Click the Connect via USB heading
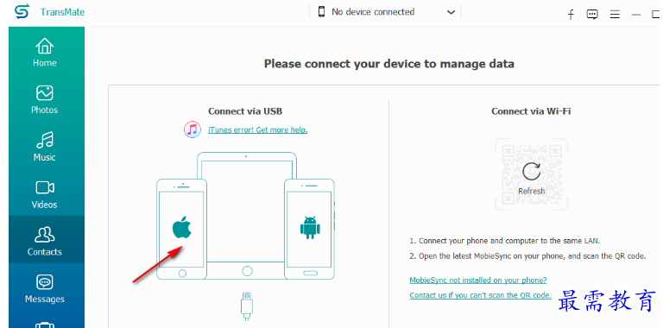 coord(245,111)
